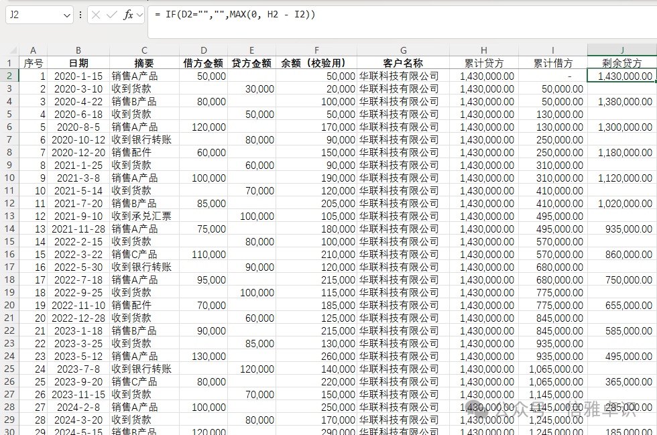The height and width of the screenshot is (435, 657).
Task: Click the 借方金额 header cell
Action: click(x=204, y=63)
